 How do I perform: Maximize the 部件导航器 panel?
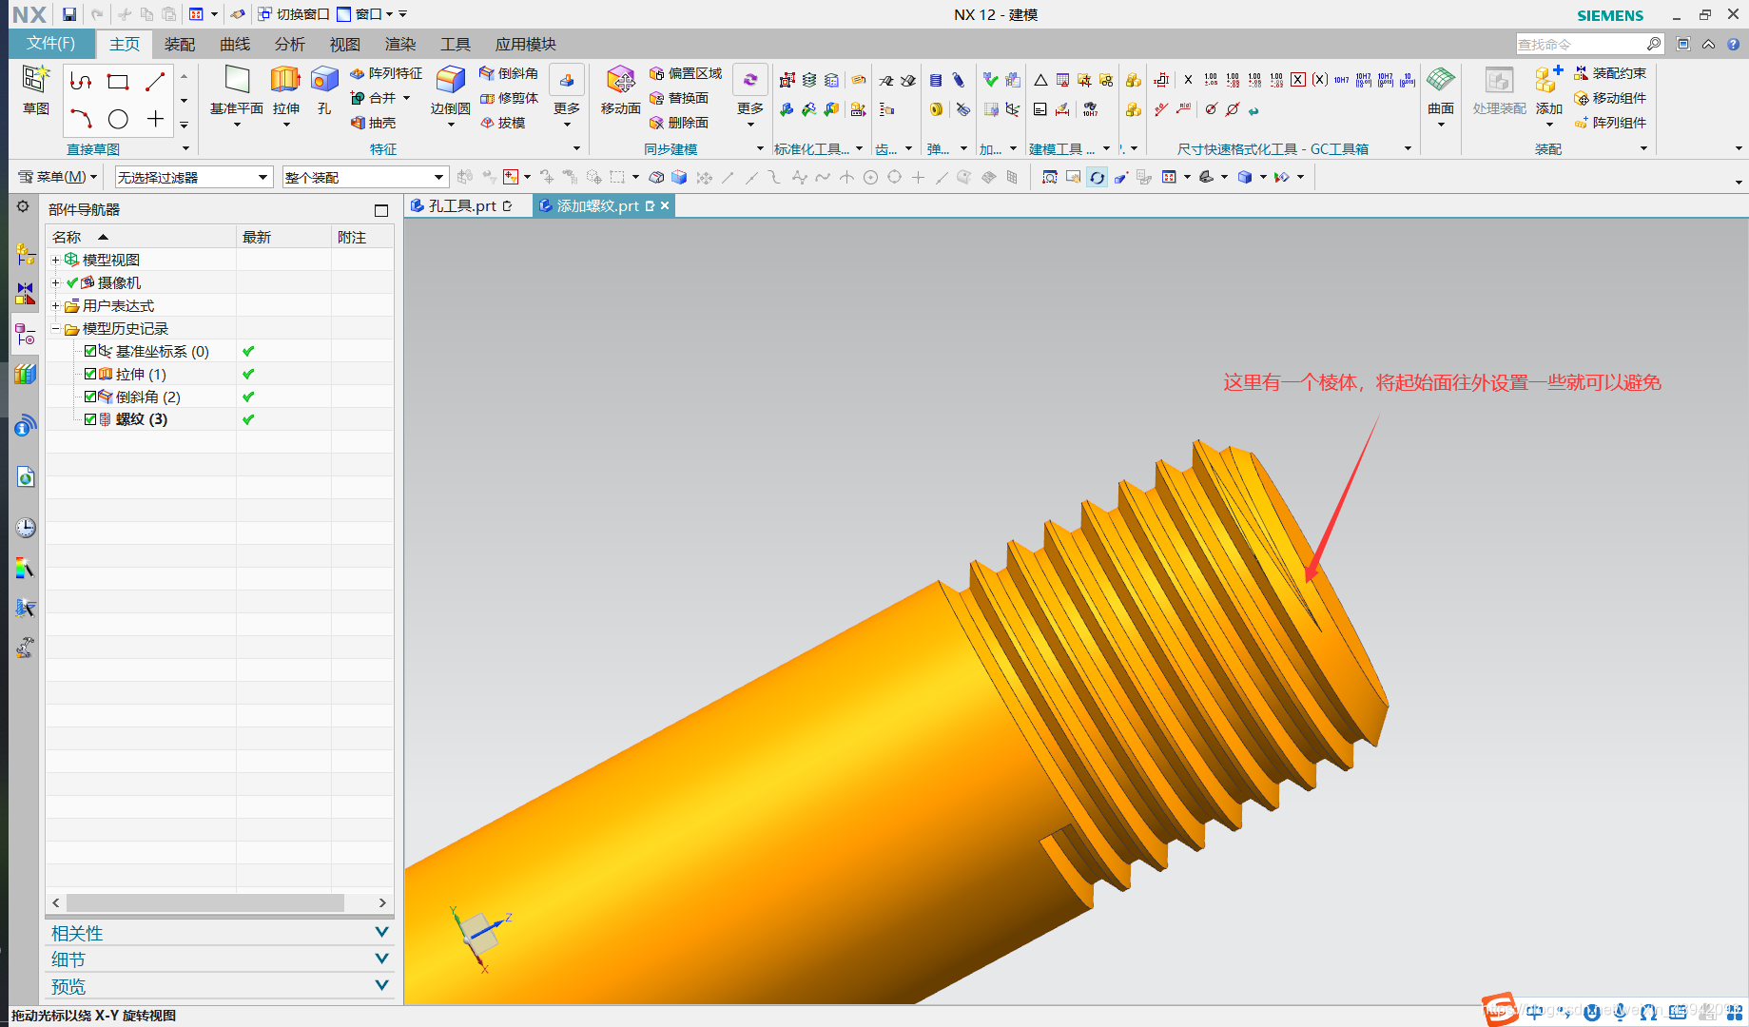[x=381, y=210]
